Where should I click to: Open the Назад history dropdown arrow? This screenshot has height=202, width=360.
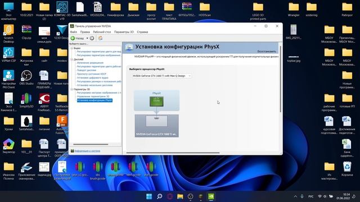tap(87, 38)
